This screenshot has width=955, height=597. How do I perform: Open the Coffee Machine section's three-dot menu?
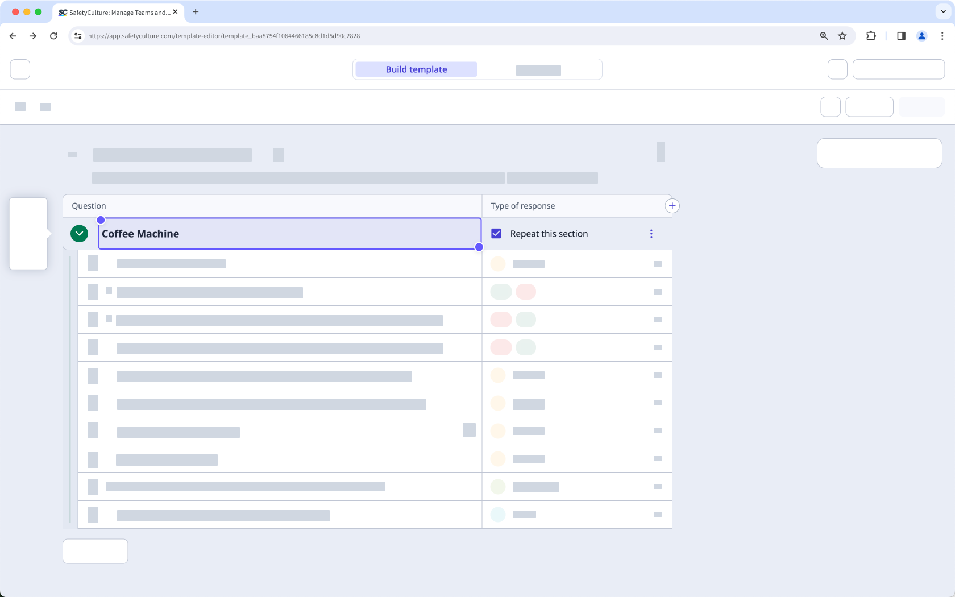(651, 234)
